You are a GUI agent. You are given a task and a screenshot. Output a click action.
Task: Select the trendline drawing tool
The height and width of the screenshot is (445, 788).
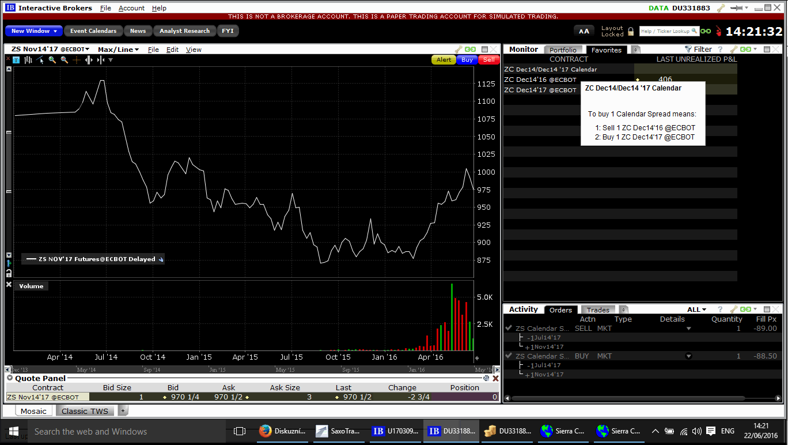pyautogui.click(x=40, y=60)
